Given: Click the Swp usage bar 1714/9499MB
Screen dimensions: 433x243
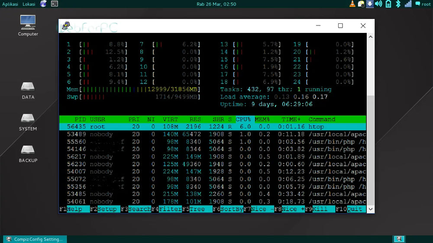Looking at the screenshot, I should pos(133,97).
